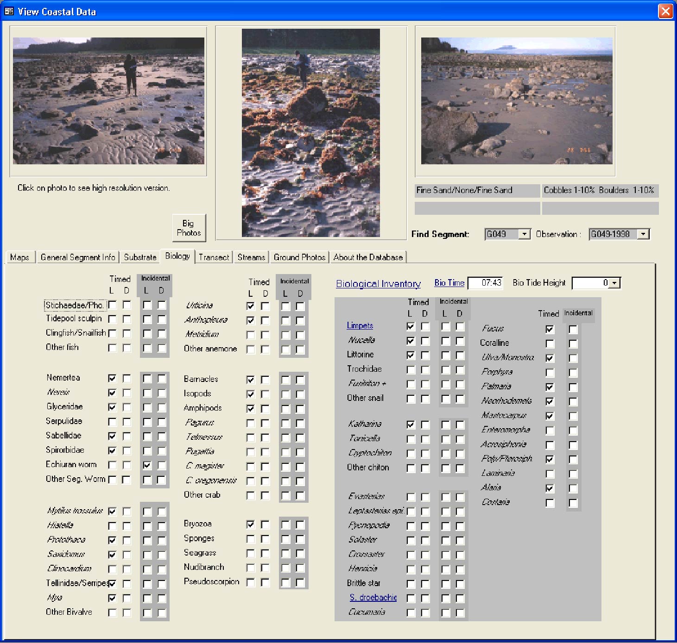Check Trochidae Timed L checkbox

pos(411,370)
